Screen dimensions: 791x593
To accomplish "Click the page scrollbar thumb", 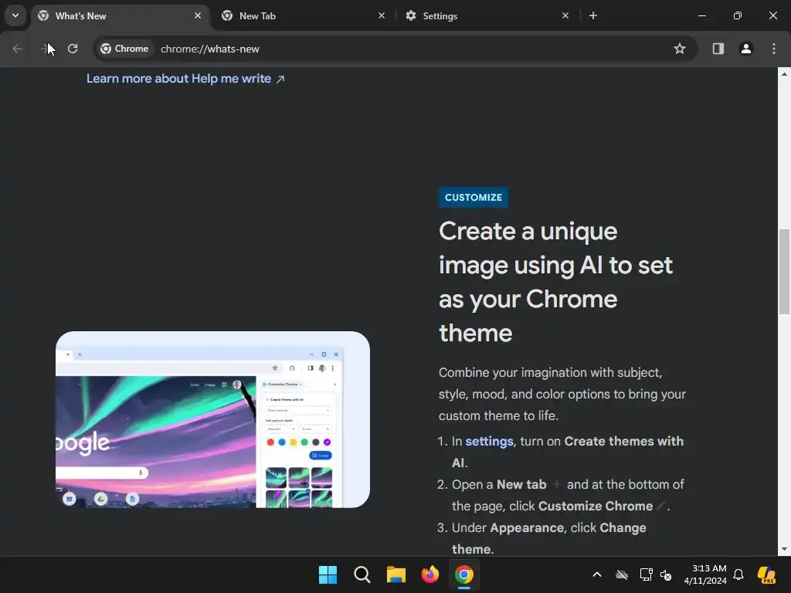I will point(784,271).
